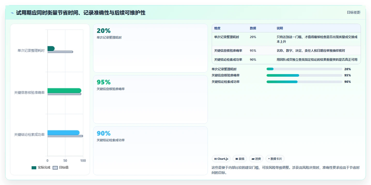Viewport: 371px width, 185px height.
Task: Click description starting 只有达到这一门槛
Action: point(317,39)
